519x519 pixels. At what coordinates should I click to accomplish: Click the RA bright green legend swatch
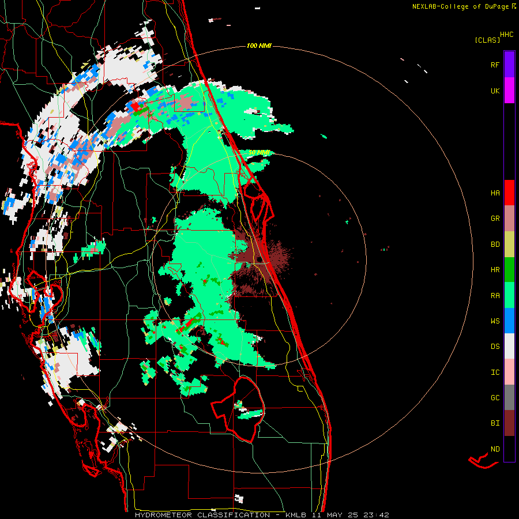[x=509, y=295]
